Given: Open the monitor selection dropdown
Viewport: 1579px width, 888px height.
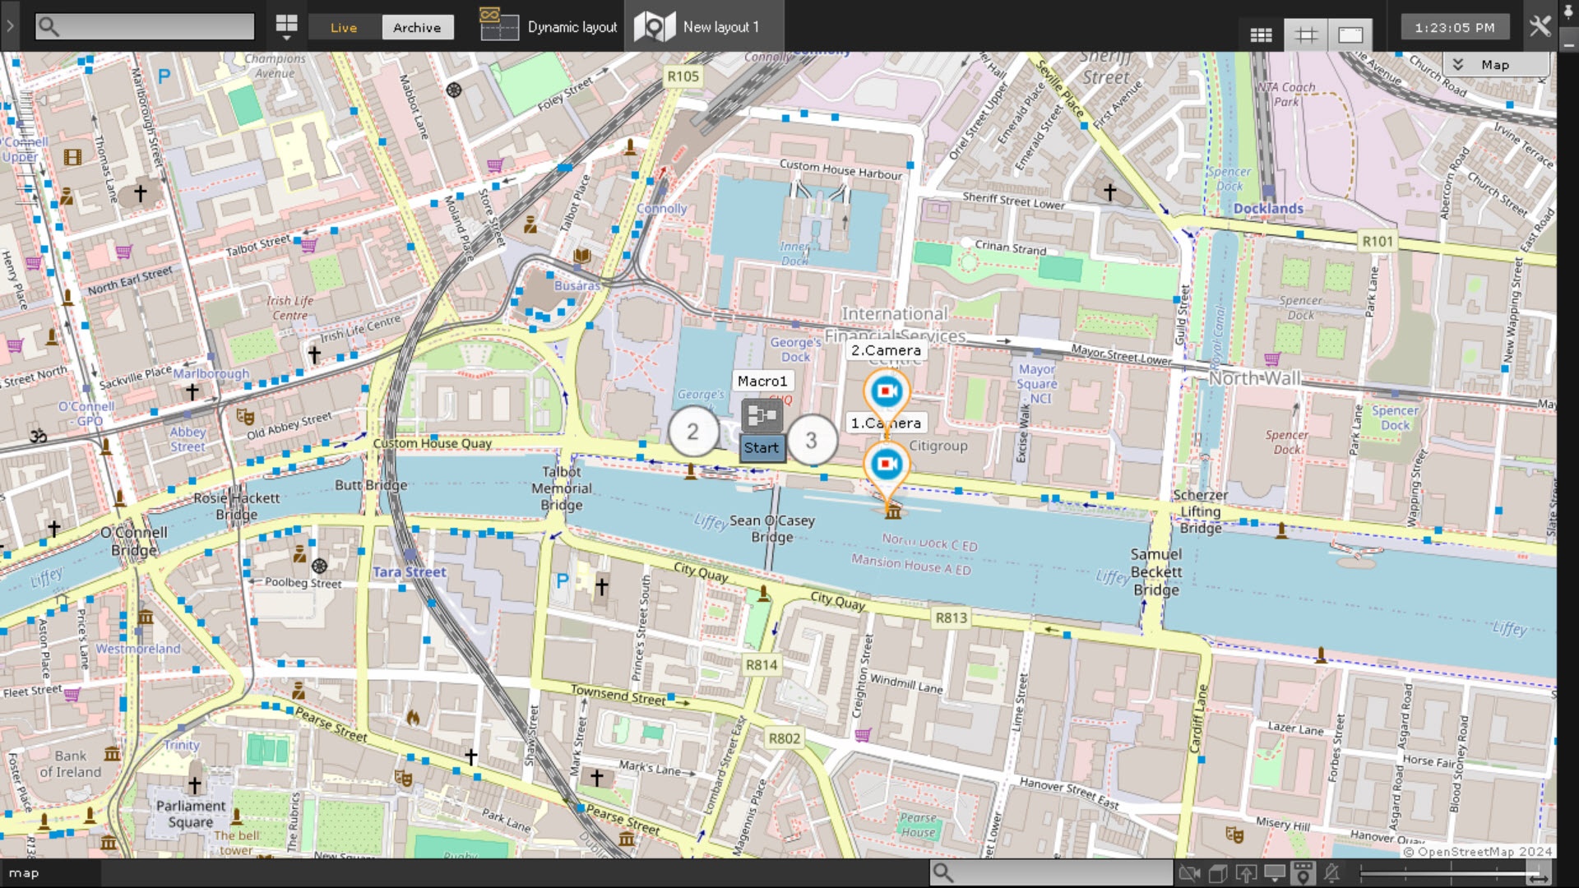Looking at the screenshot, I should point(1275,873).
